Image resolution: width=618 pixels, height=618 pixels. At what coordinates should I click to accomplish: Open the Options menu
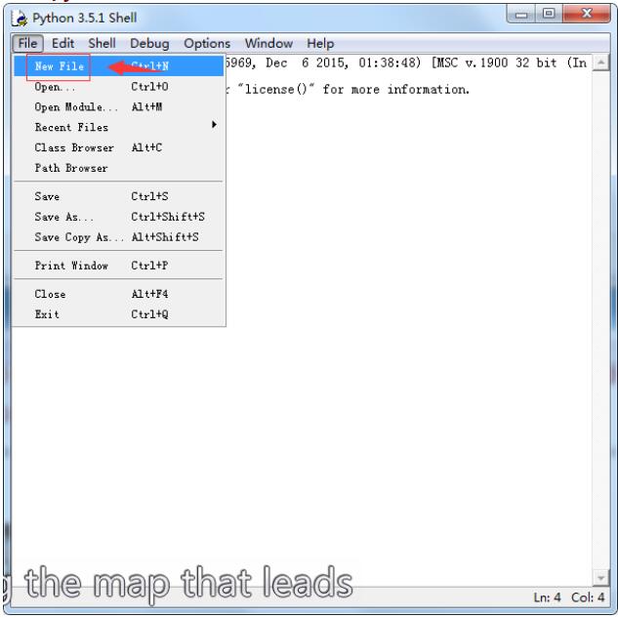pos(204,44)
